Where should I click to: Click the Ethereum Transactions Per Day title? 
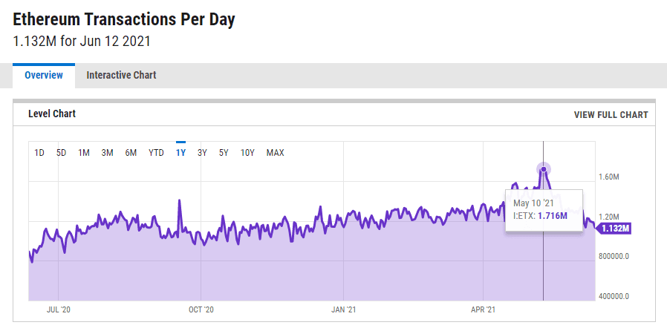coord(124,20)
